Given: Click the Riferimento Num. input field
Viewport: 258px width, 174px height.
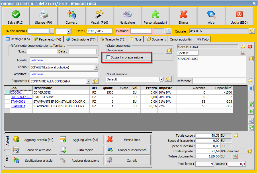Looking at the screenshot, I should click(42, 51).
